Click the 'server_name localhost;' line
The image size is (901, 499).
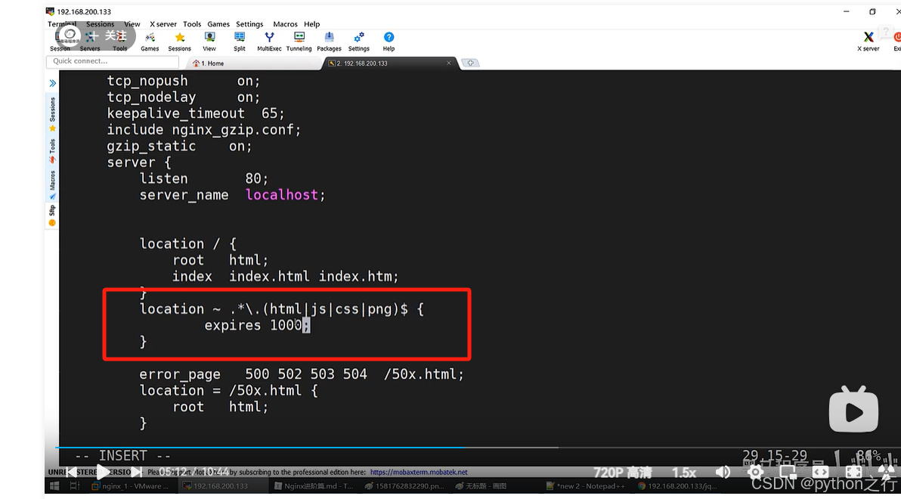pos(232,195)
